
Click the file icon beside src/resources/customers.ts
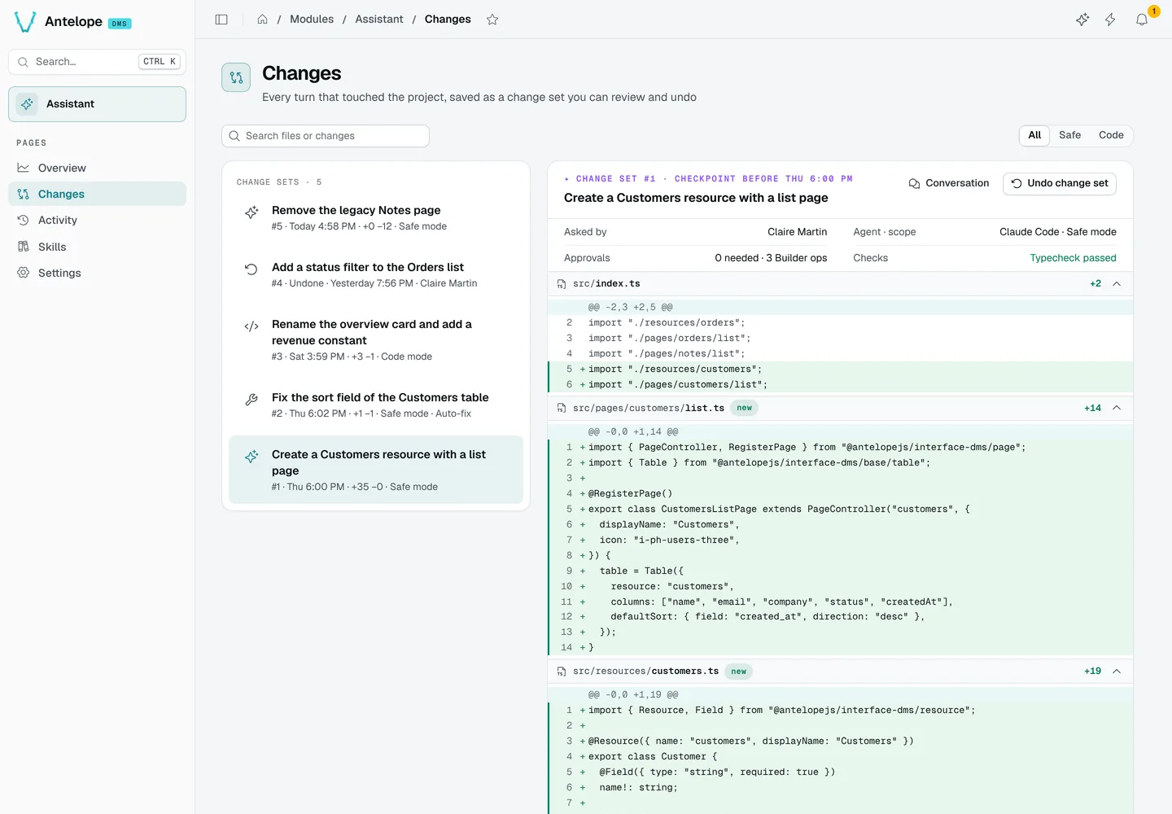(x=562, y=672)
